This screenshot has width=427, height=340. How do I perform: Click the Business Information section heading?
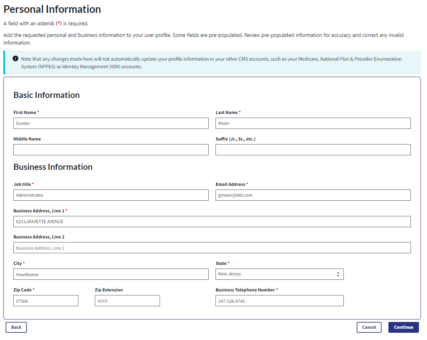[53, 167]
